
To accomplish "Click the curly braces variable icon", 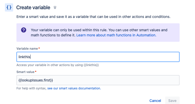I will [x=9, y=8].
